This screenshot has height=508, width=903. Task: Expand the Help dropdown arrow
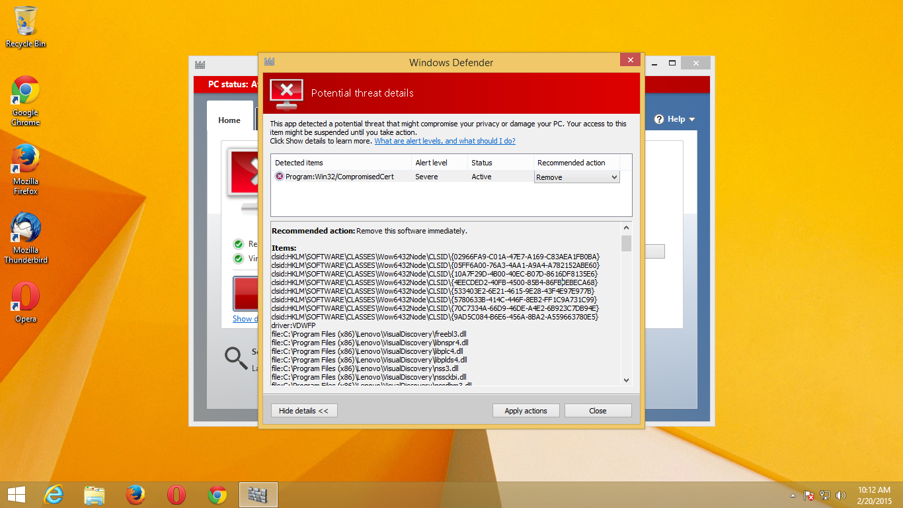(691, 119)
